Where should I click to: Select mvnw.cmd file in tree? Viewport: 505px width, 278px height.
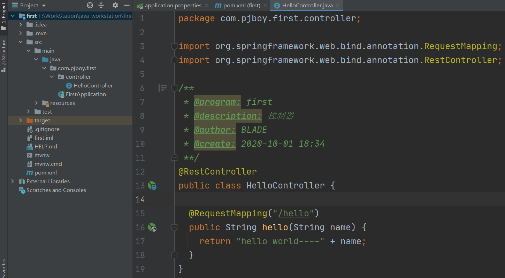click(x=48, y=164)
